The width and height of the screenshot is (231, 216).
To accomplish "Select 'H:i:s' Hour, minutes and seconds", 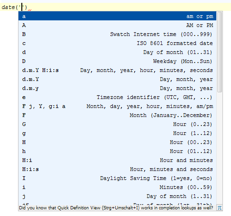I will tap(117, 169).
